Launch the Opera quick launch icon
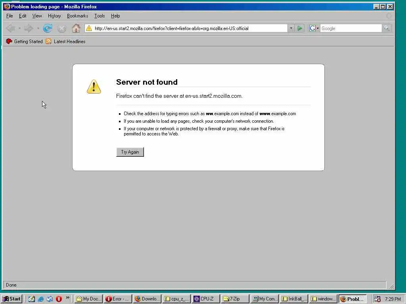The width and height of the screenshot is (406, 304). tap(59, 299)
